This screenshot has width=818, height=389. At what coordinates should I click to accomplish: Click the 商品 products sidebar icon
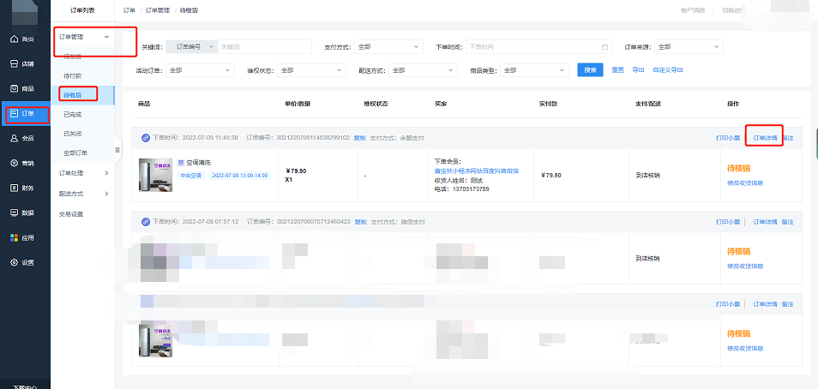click(x=14, y=88)
